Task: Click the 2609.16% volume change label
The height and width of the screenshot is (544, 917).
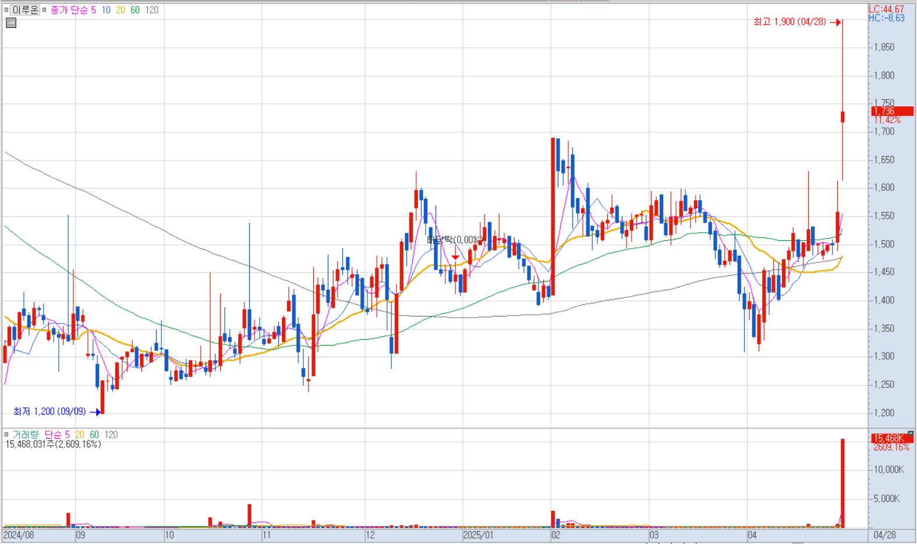Action: tap(891, 447)
